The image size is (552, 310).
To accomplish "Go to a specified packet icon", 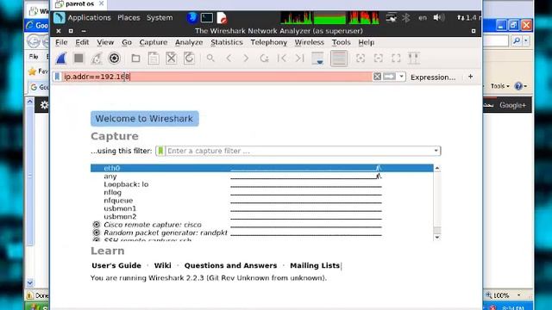I will point(264,59).
